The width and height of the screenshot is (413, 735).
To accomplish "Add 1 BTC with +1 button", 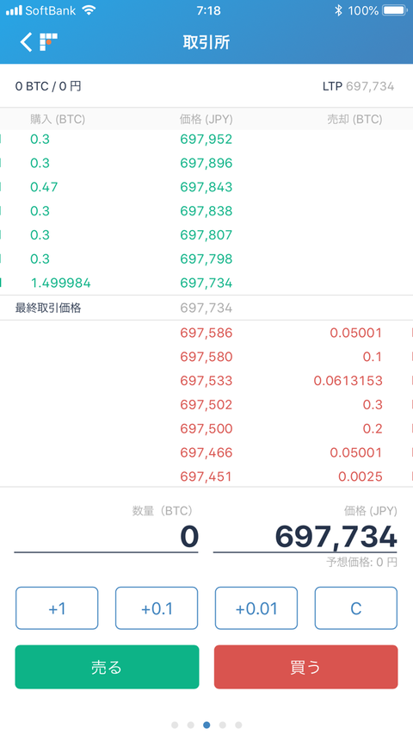I will [57, 608].
